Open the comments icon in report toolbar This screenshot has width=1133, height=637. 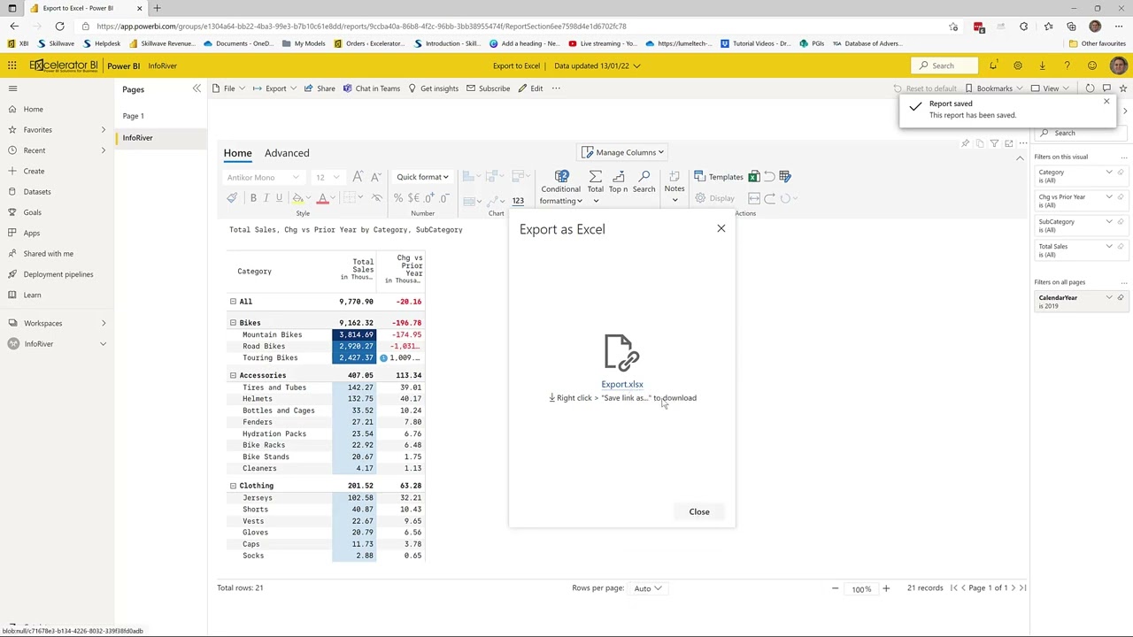[x=1106, y=88]
